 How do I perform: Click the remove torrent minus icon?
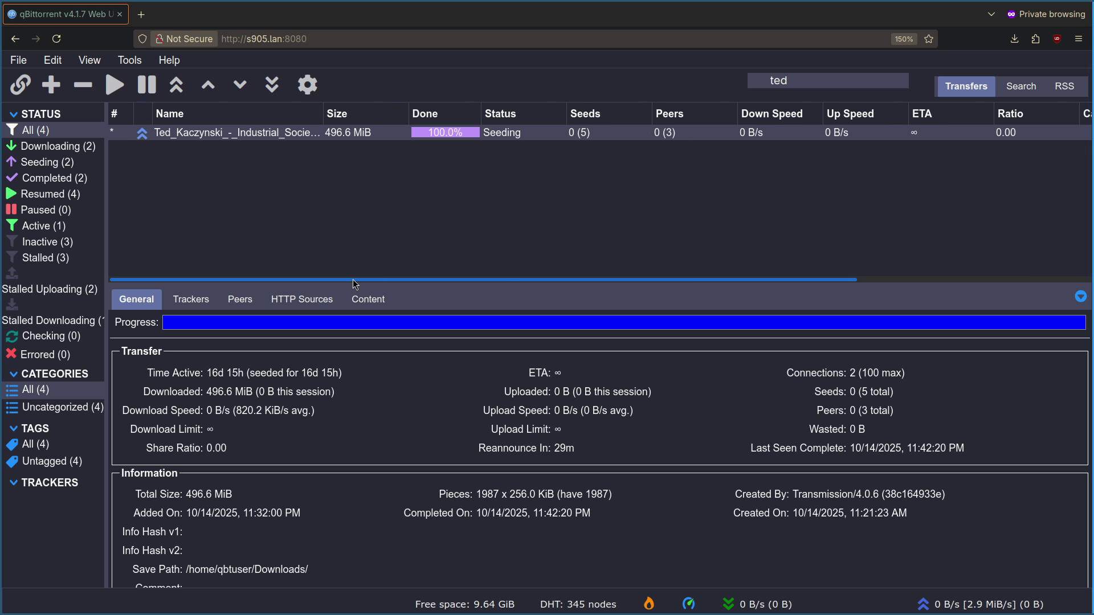[x=83, y=85]
